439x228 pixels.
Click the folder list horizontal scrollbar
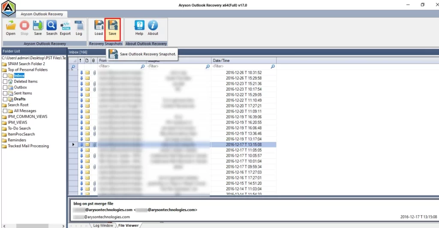pyautogui.click(x=32, y=226)
